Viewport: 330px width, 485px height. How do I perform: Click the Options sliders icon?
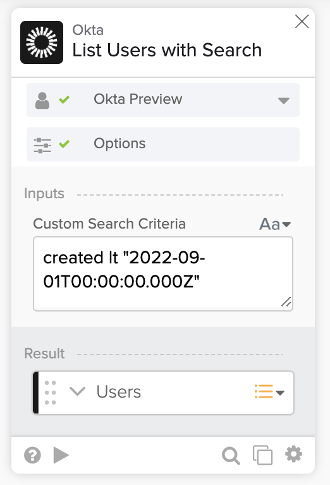coord(42,146)
